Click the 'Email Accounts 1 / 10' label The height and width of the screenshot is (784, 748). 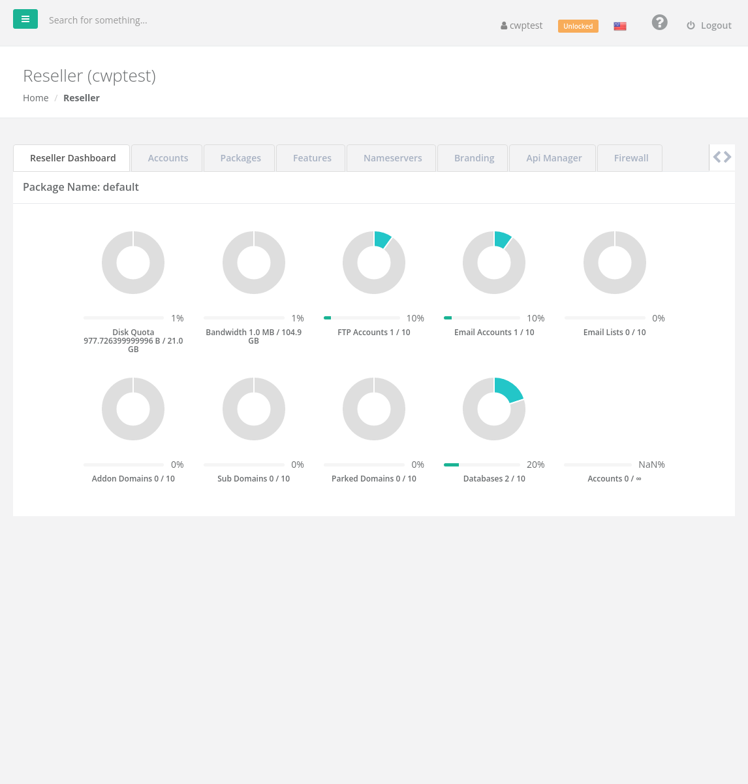coord(494,333)
